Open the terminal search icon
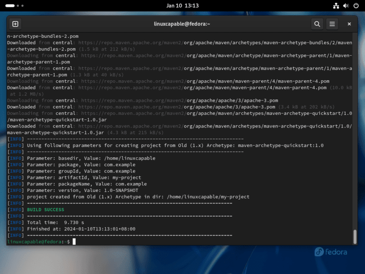365x274 pixels. point(317,24)
